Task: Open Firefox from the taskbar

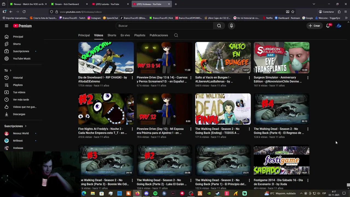Action: coord(137,193)
